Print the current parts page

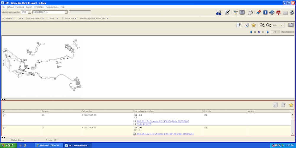[250, 12]
